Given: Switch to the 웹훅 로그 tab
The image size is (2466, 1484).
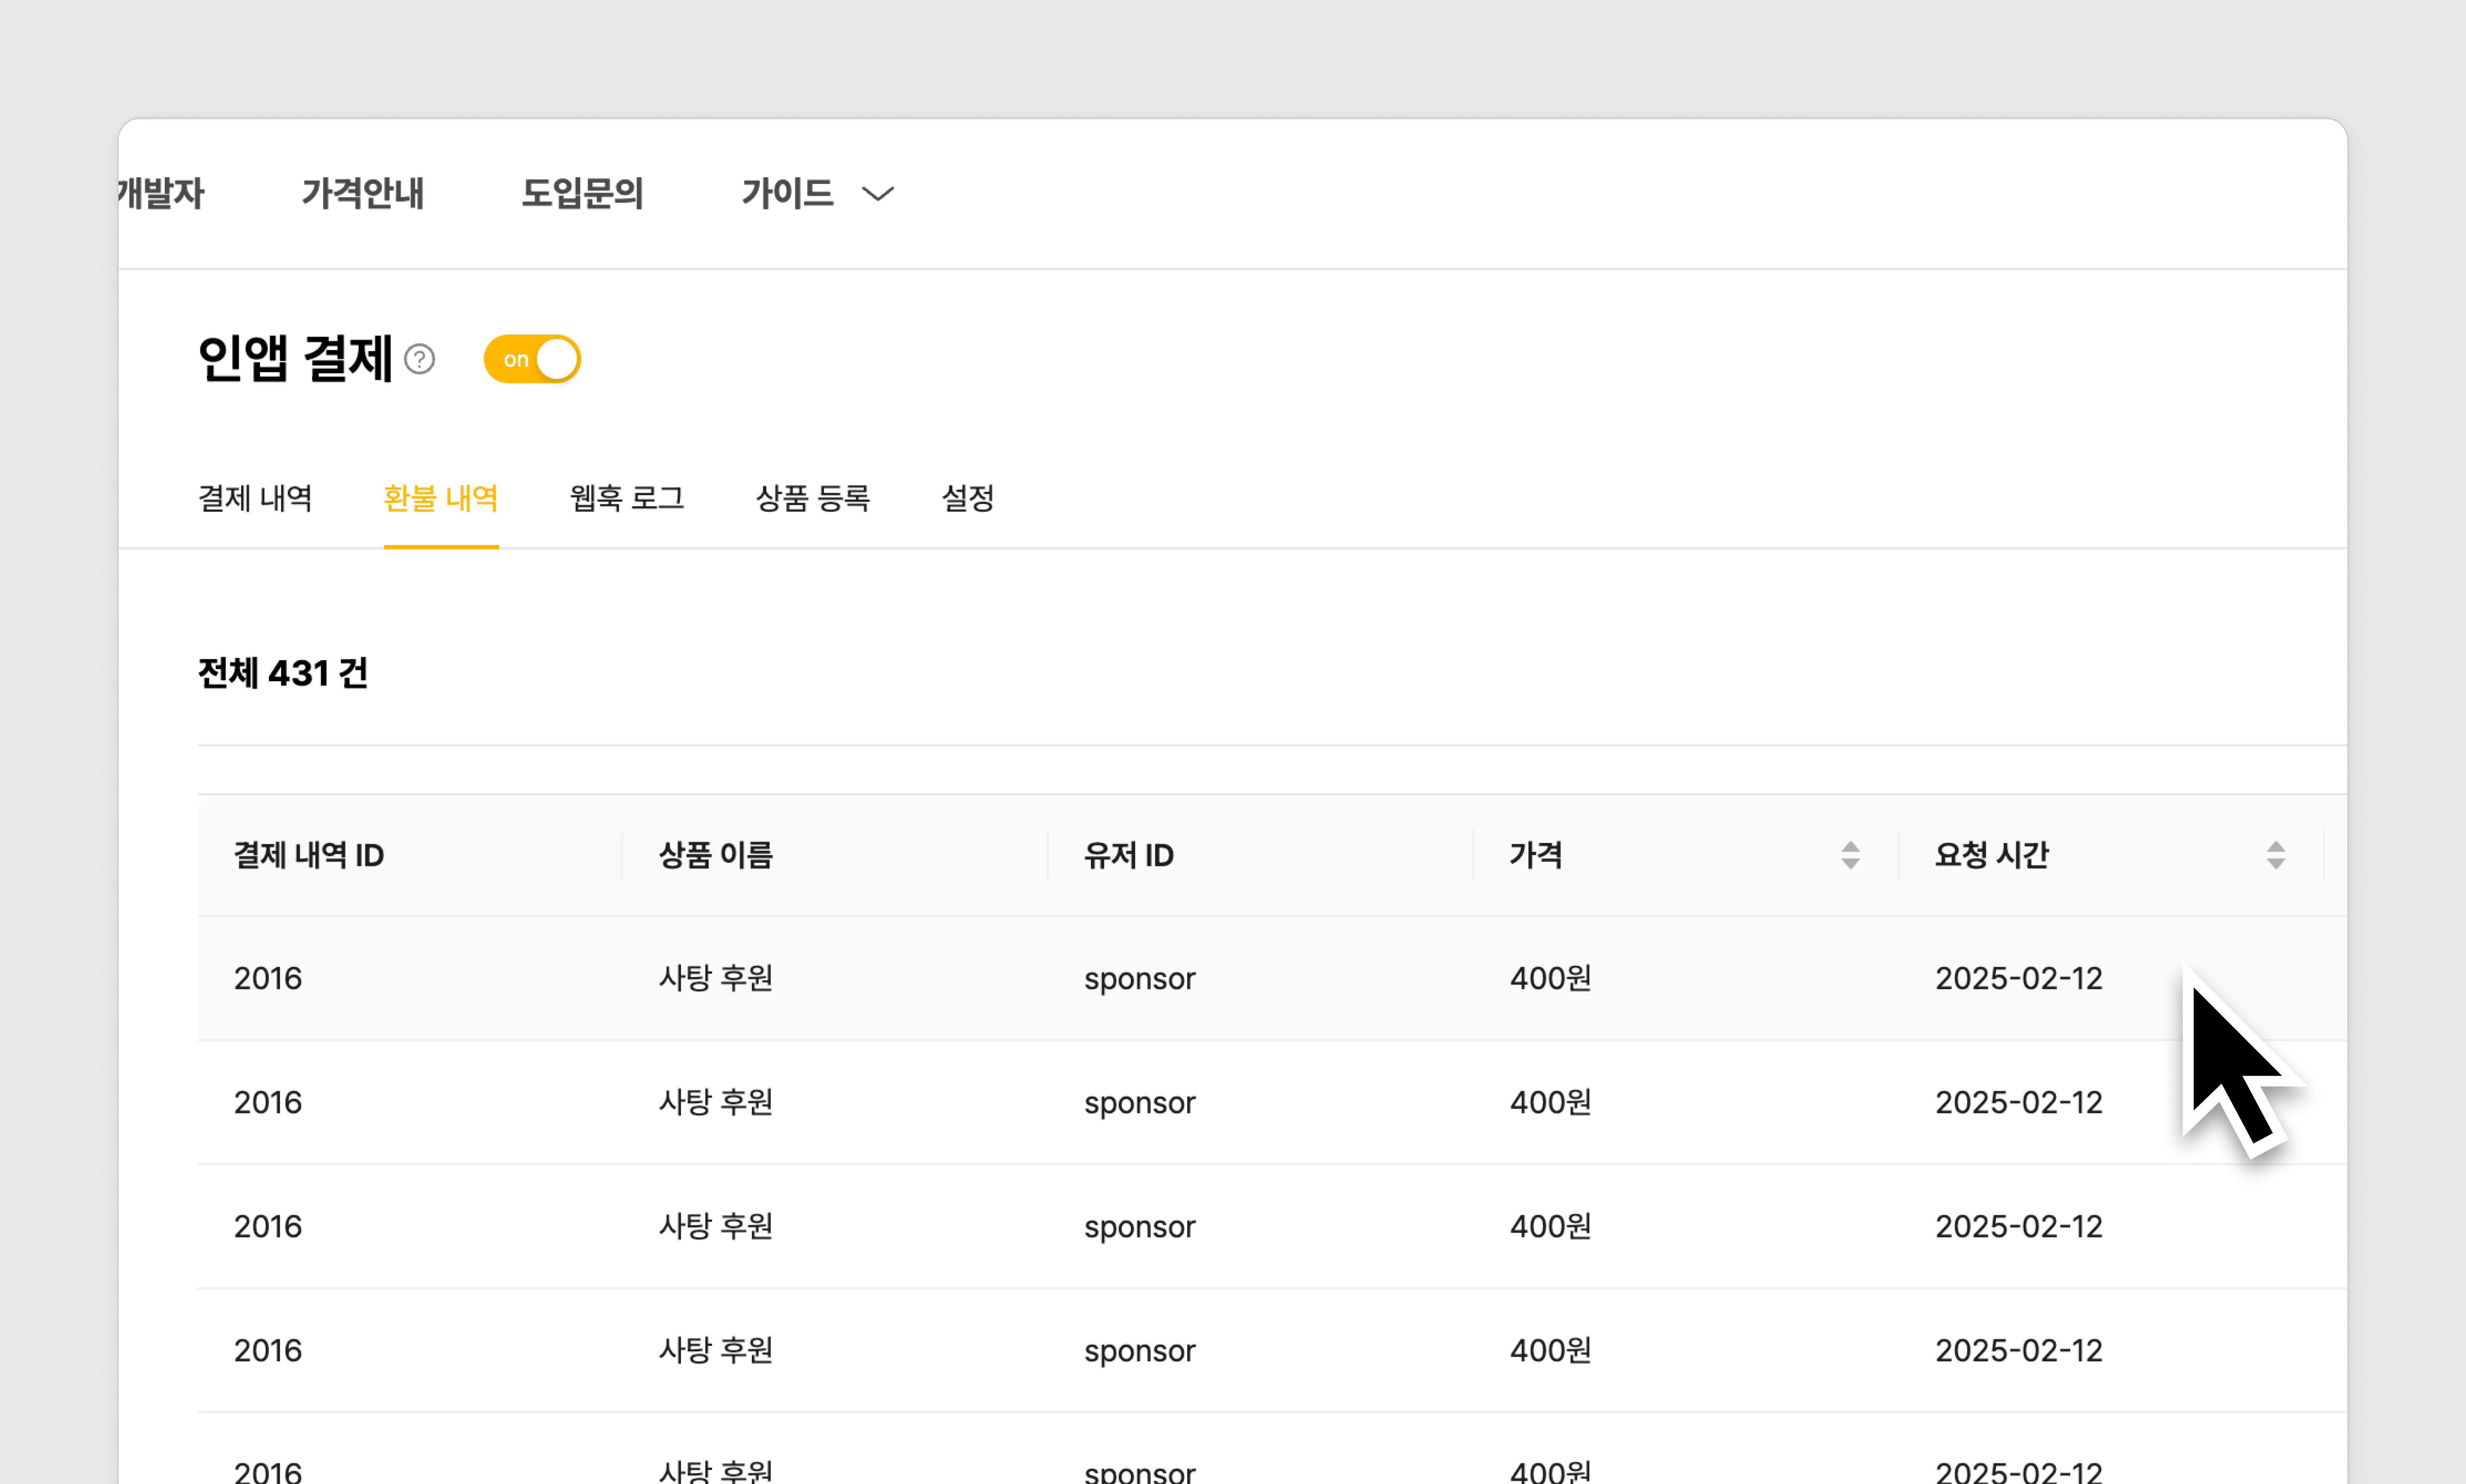Looking at the screenshot, I should click(627, 498).
